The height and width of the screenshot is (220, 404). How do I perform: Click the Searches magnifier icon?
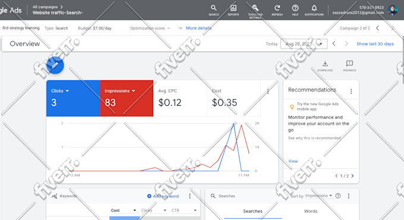213,196
